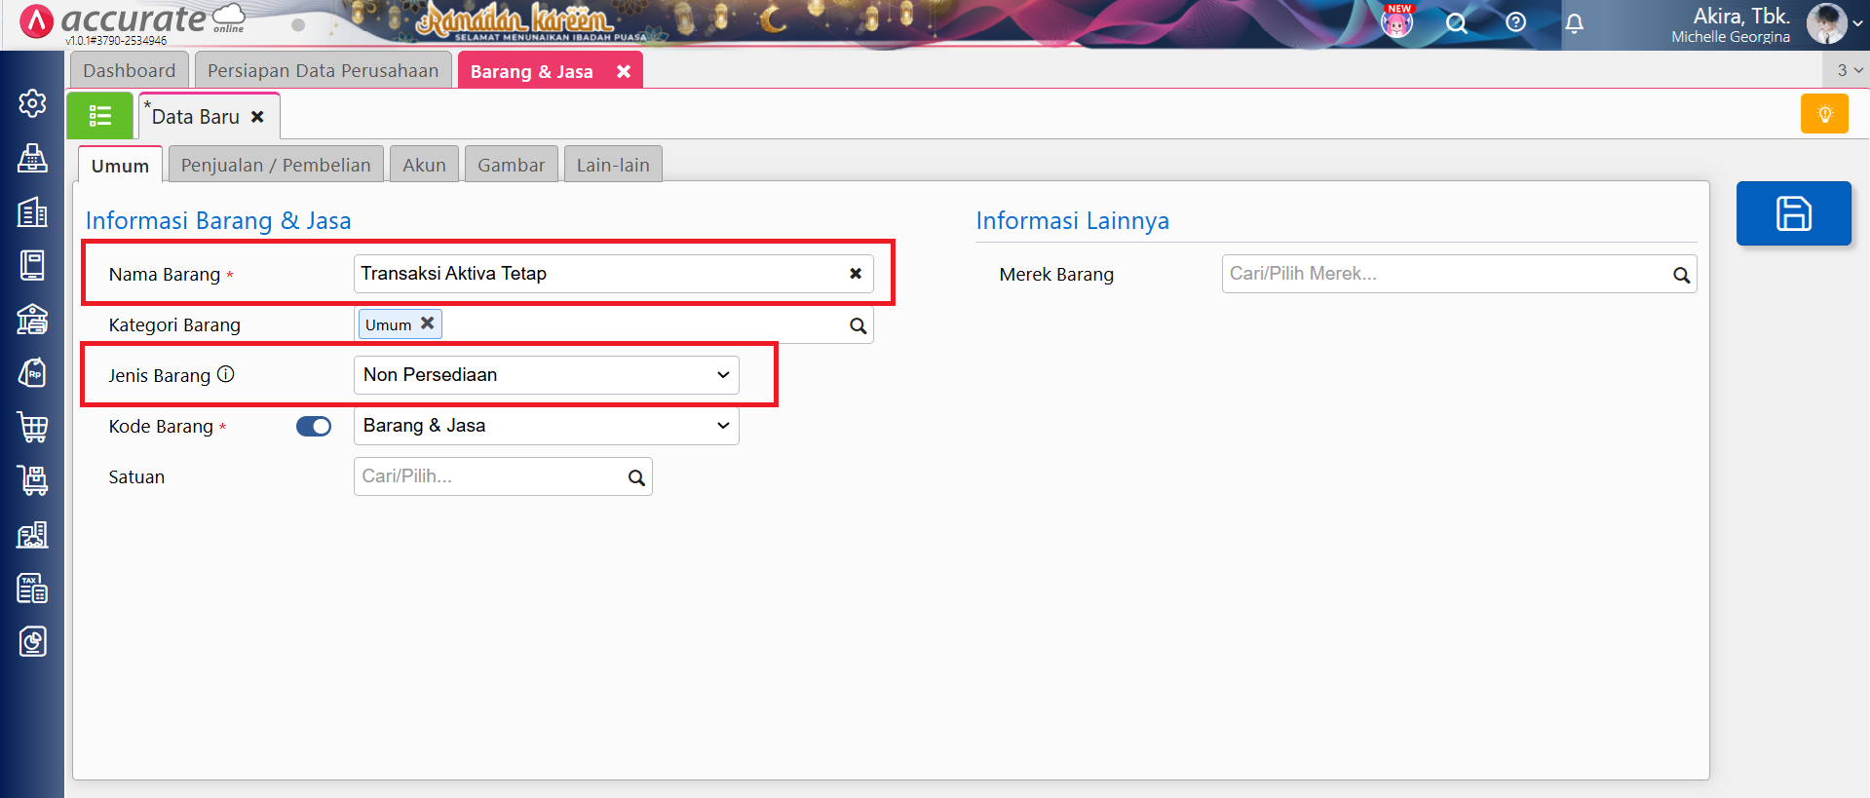Screen dimensions: 1870x798
Task: Click the Jenis Barang info icon
Action: 226,374
